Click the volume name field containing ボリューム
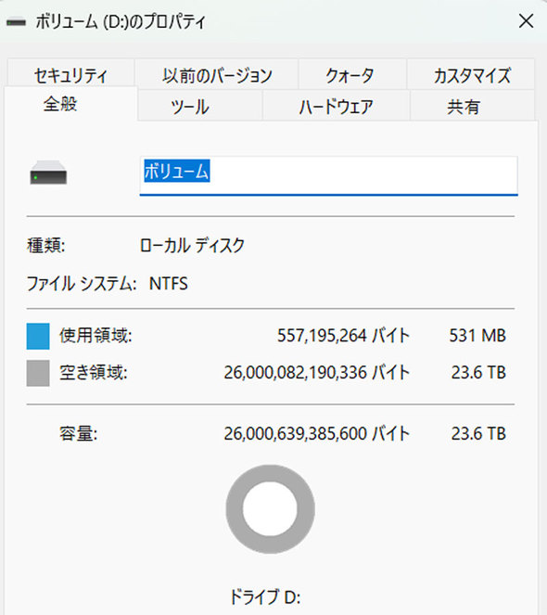Viewport: 547px width, 615px height. (328, 175)
